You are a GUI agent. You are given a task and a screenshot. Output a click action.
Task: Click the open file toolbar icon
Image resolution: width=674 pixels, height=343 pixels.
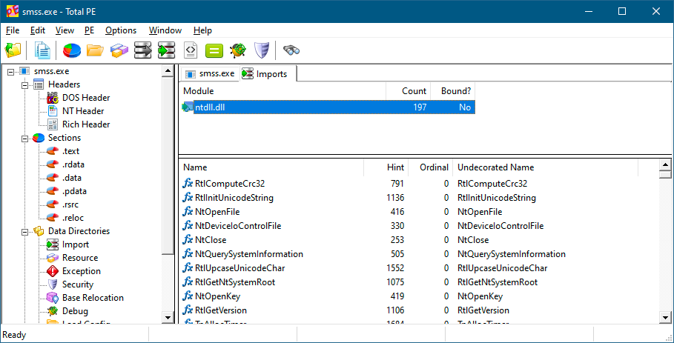click(x=13, y=50)
